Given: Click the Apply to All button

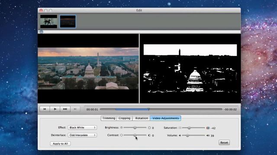Looking at the screenshot, I should [x=60, y=143].
